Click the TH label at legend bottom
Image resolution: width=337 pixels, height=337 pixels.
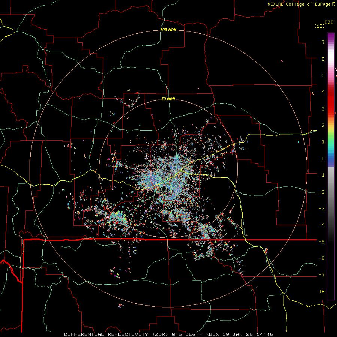coord(322,291)
